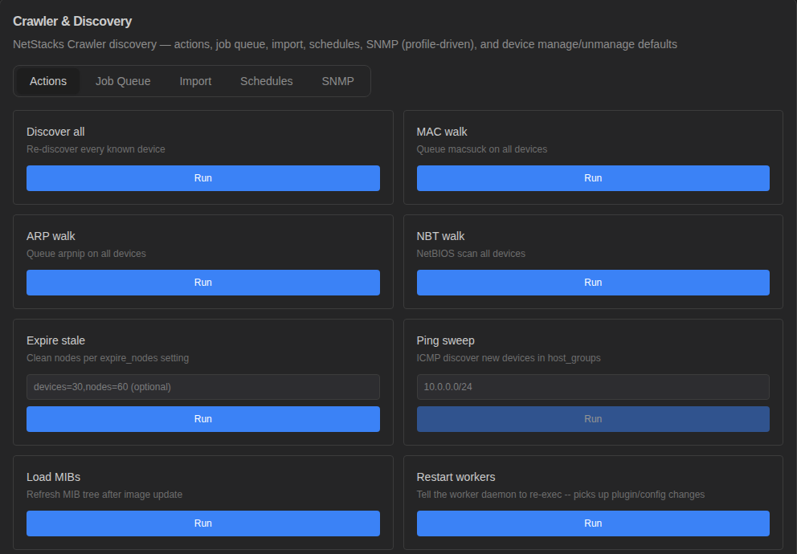Click the NetStacks Crawler discovery description
Screen dimensions: 797x554
point(345,45)
